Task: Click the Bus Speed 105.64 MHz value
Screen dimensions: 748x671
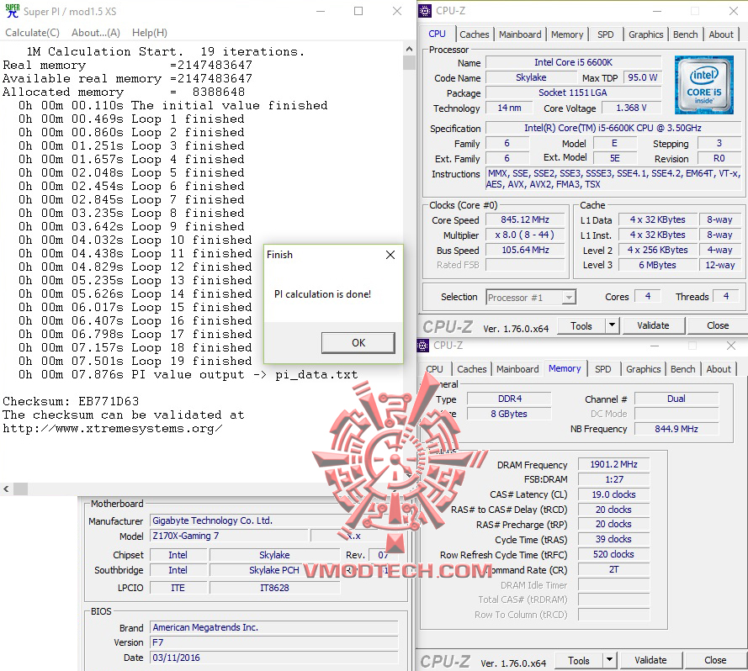Action: [525, 250]
